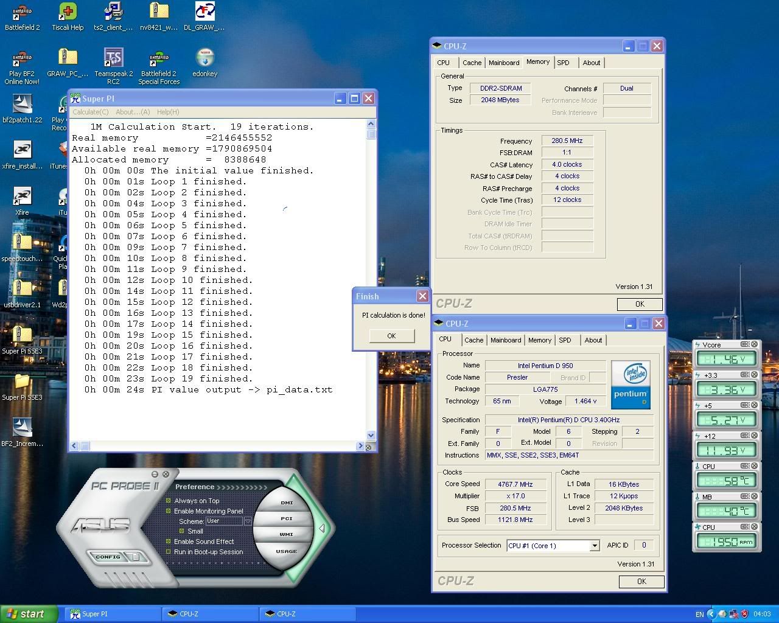Image resolution: width=779 pixels, height=623 pixels.
Task: Open the Calculate(C) menu in Super PI
Action: pos(91,112)
